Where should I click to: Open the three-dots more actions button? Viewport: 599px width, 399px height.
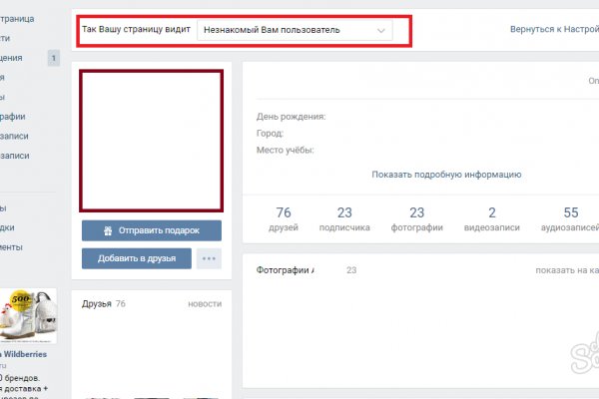(209, 258)
